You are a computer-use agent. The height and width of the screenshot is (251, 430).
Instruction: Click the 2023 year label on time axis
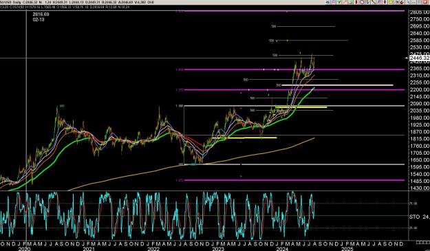point(218,249)
